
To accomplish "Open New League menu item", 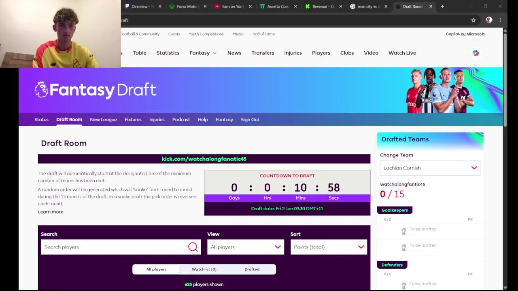I will 103,120.
